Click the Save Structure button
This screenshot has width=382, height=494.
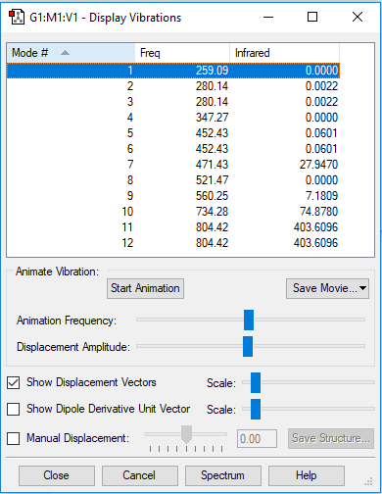pyautogui.click(x=331, y=438)
